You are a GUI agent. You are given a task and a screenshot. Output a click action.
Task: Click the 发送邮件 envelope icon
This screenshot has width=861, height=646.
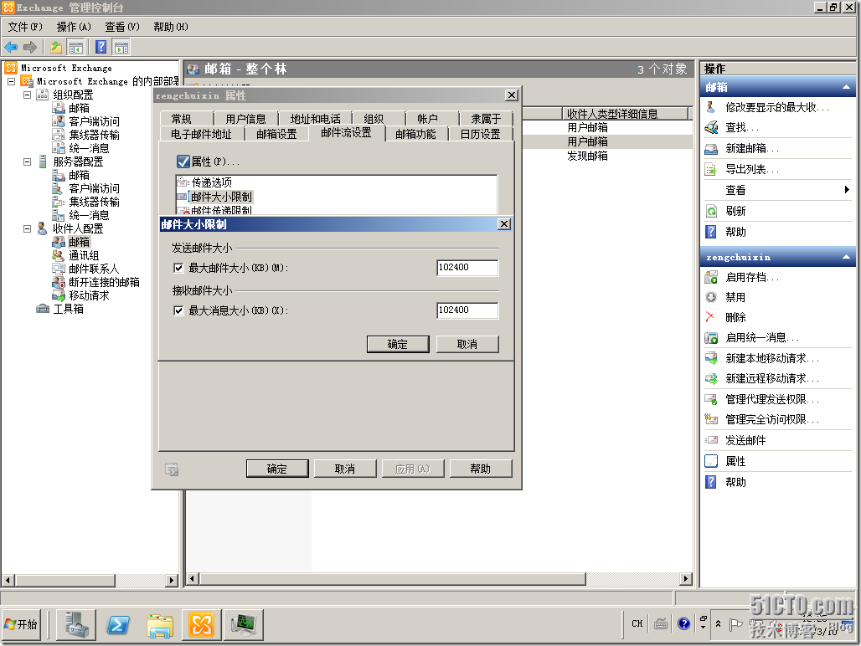pos(711,440)
